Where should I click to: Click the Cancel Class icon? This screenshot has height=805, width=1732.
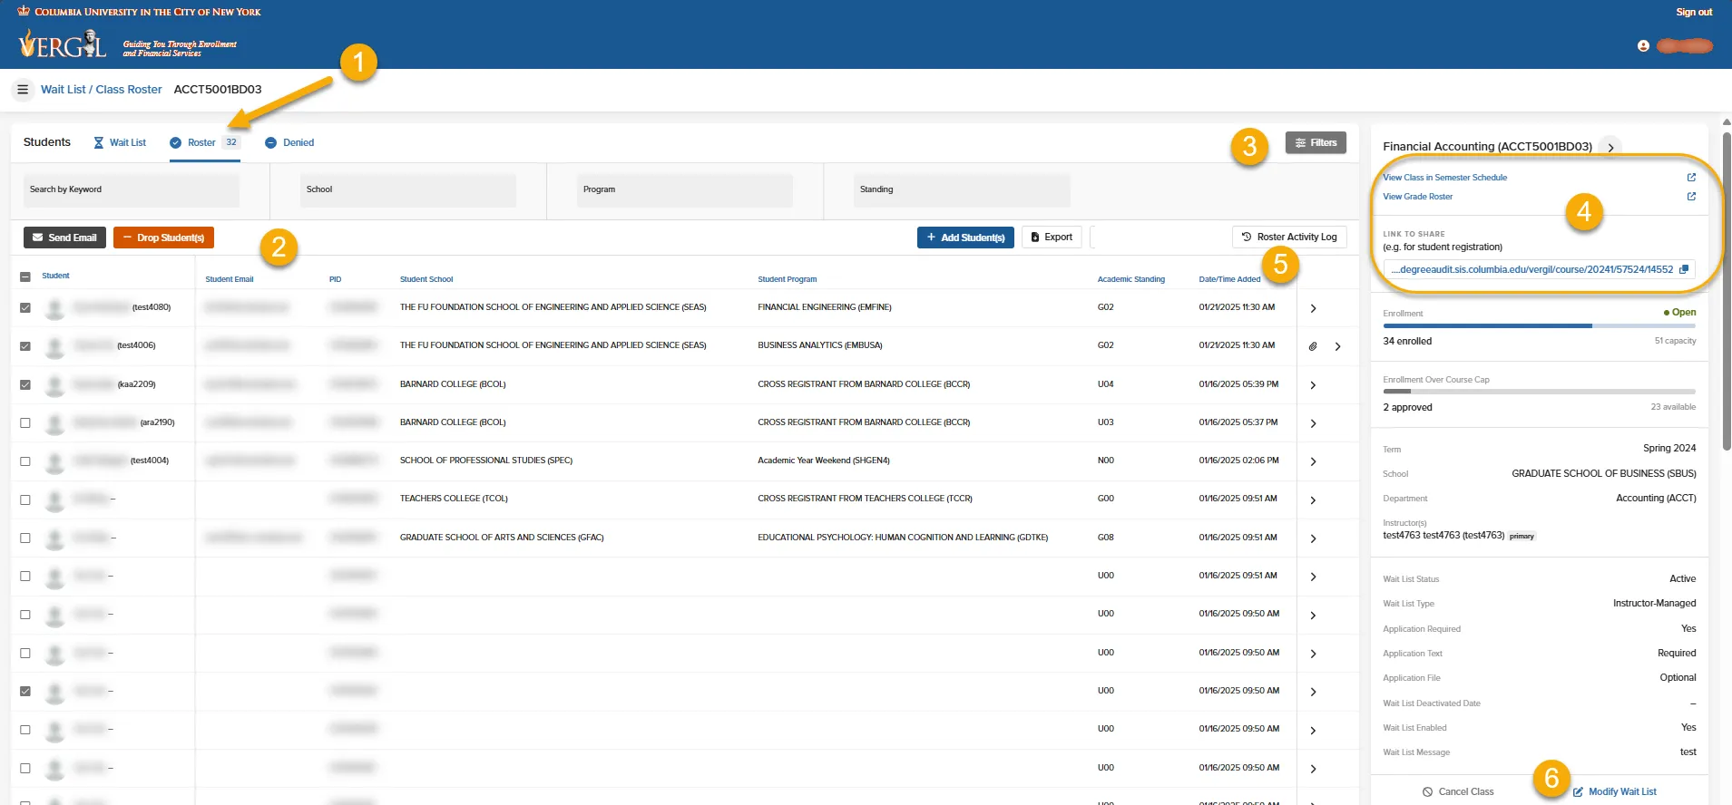[1427, 791]
